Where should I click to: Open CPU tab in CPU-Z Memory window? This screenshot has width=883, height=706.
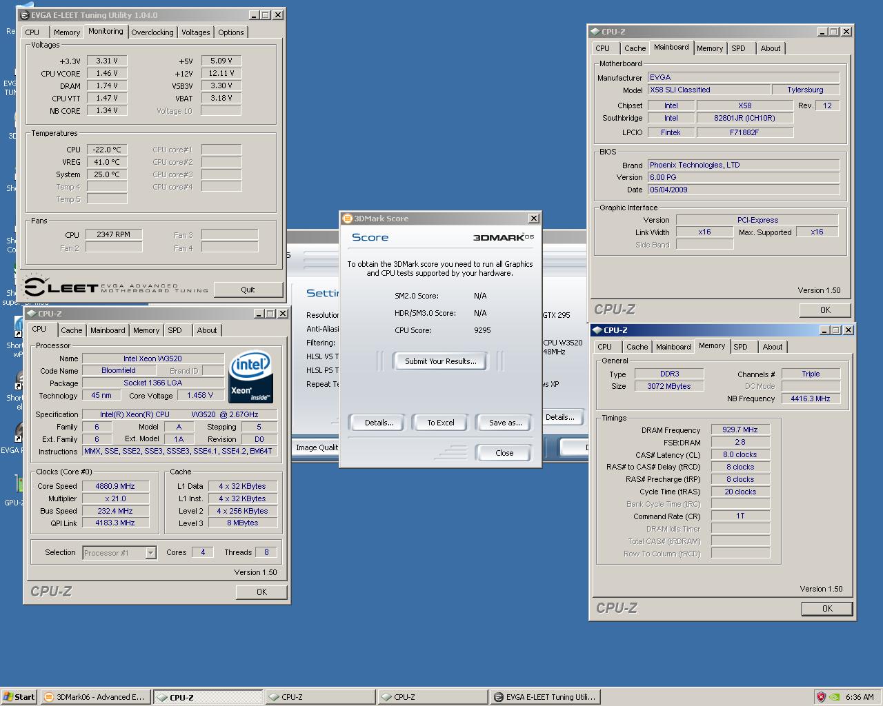[605, 347]
